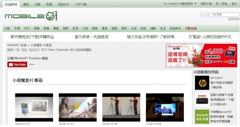Open the handheld phone video thumbnail
Viewport: 240px width, 127px height.
point(165,107)
